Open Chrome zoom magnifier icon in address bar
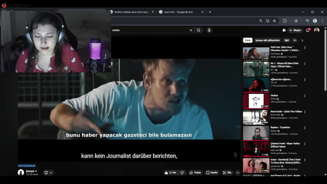Viewport: 327px width, 184px height. (x=261, y=21)
